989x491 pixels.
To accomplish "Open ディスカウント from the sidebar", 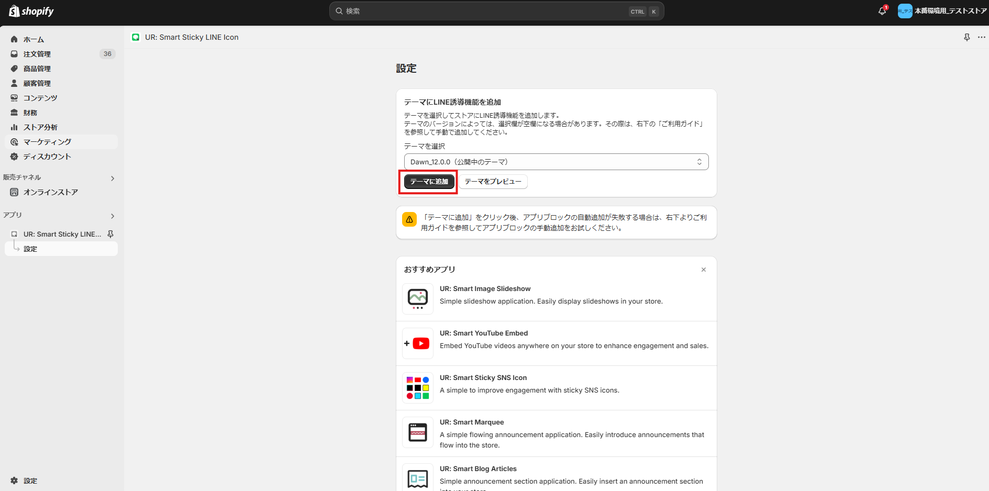I will pos(46,156).
